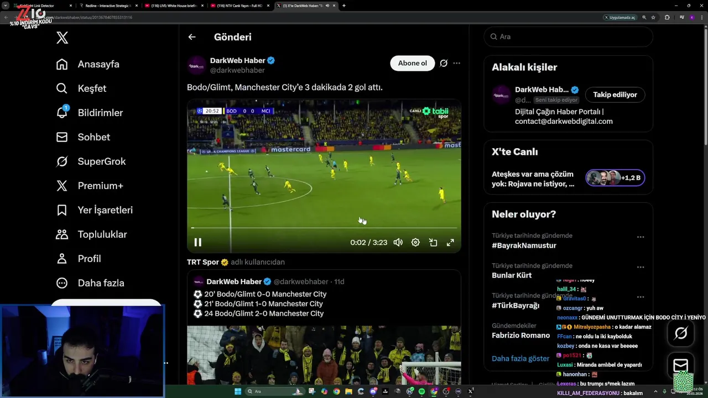
Task: Open browser extensions puzzle icon
Action: (667, 17)
